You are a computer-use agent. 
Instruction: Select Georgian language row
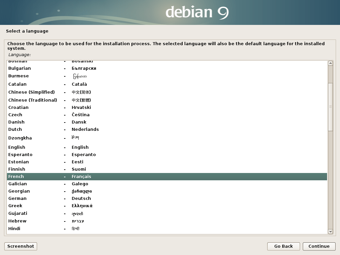pos(167,191)
